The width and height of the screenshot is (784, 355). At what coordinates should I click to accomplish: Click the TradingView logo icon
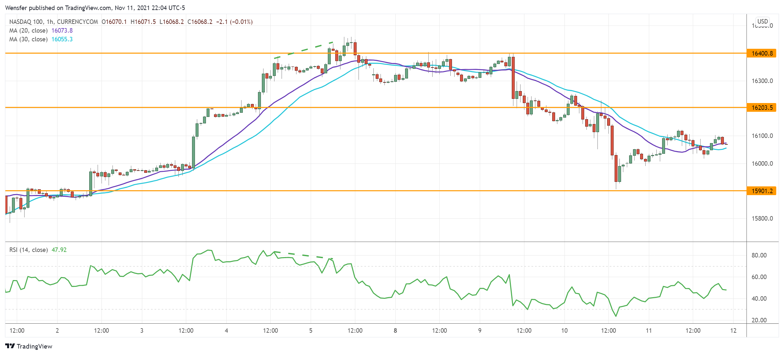(x=10, y=346)
